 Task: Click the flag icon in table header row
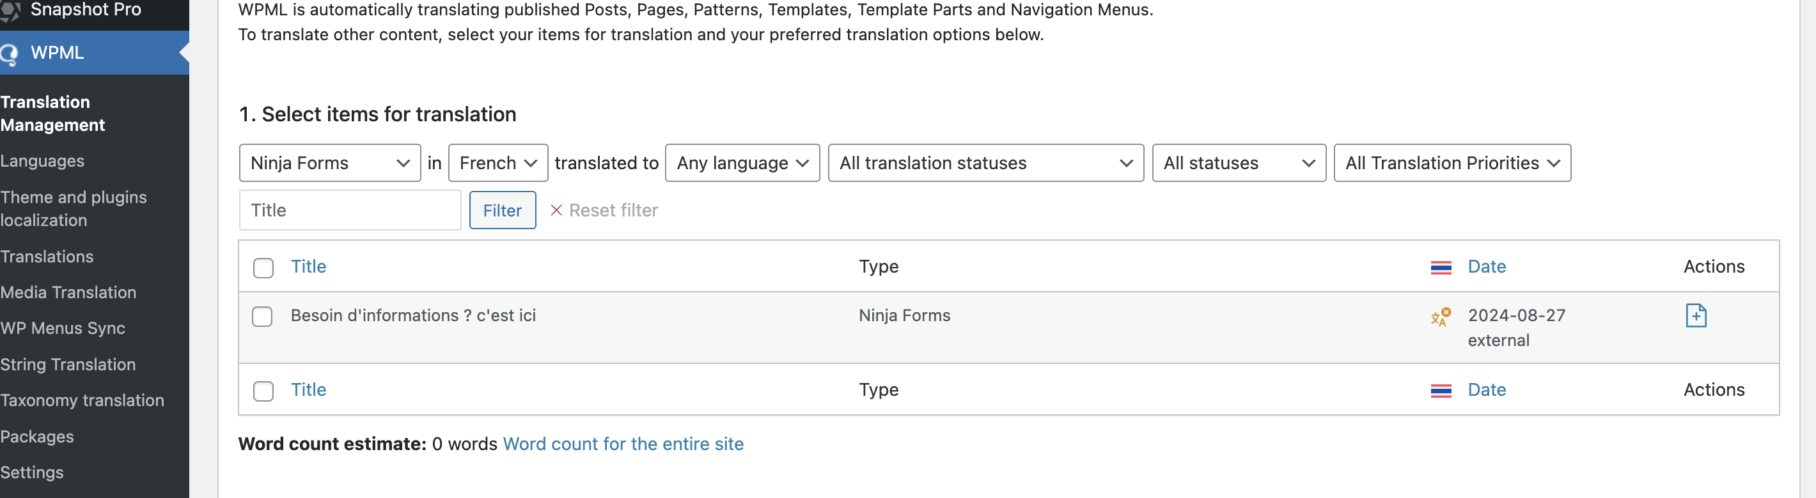point(1440,268)
